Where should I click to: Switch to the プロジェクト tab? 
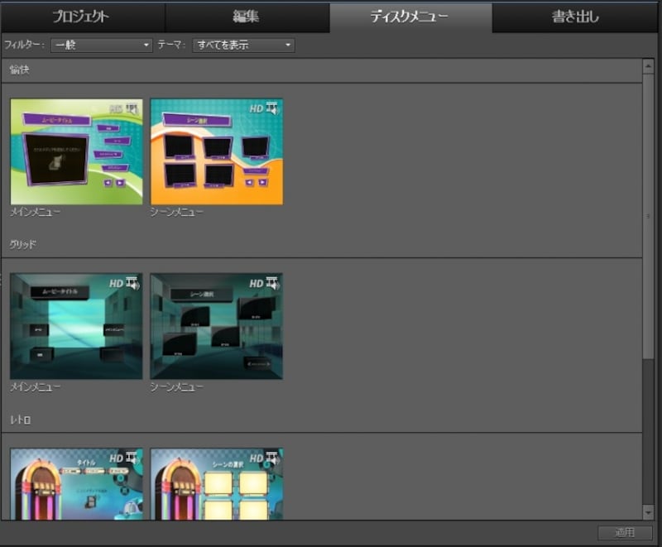pos(81,17)
